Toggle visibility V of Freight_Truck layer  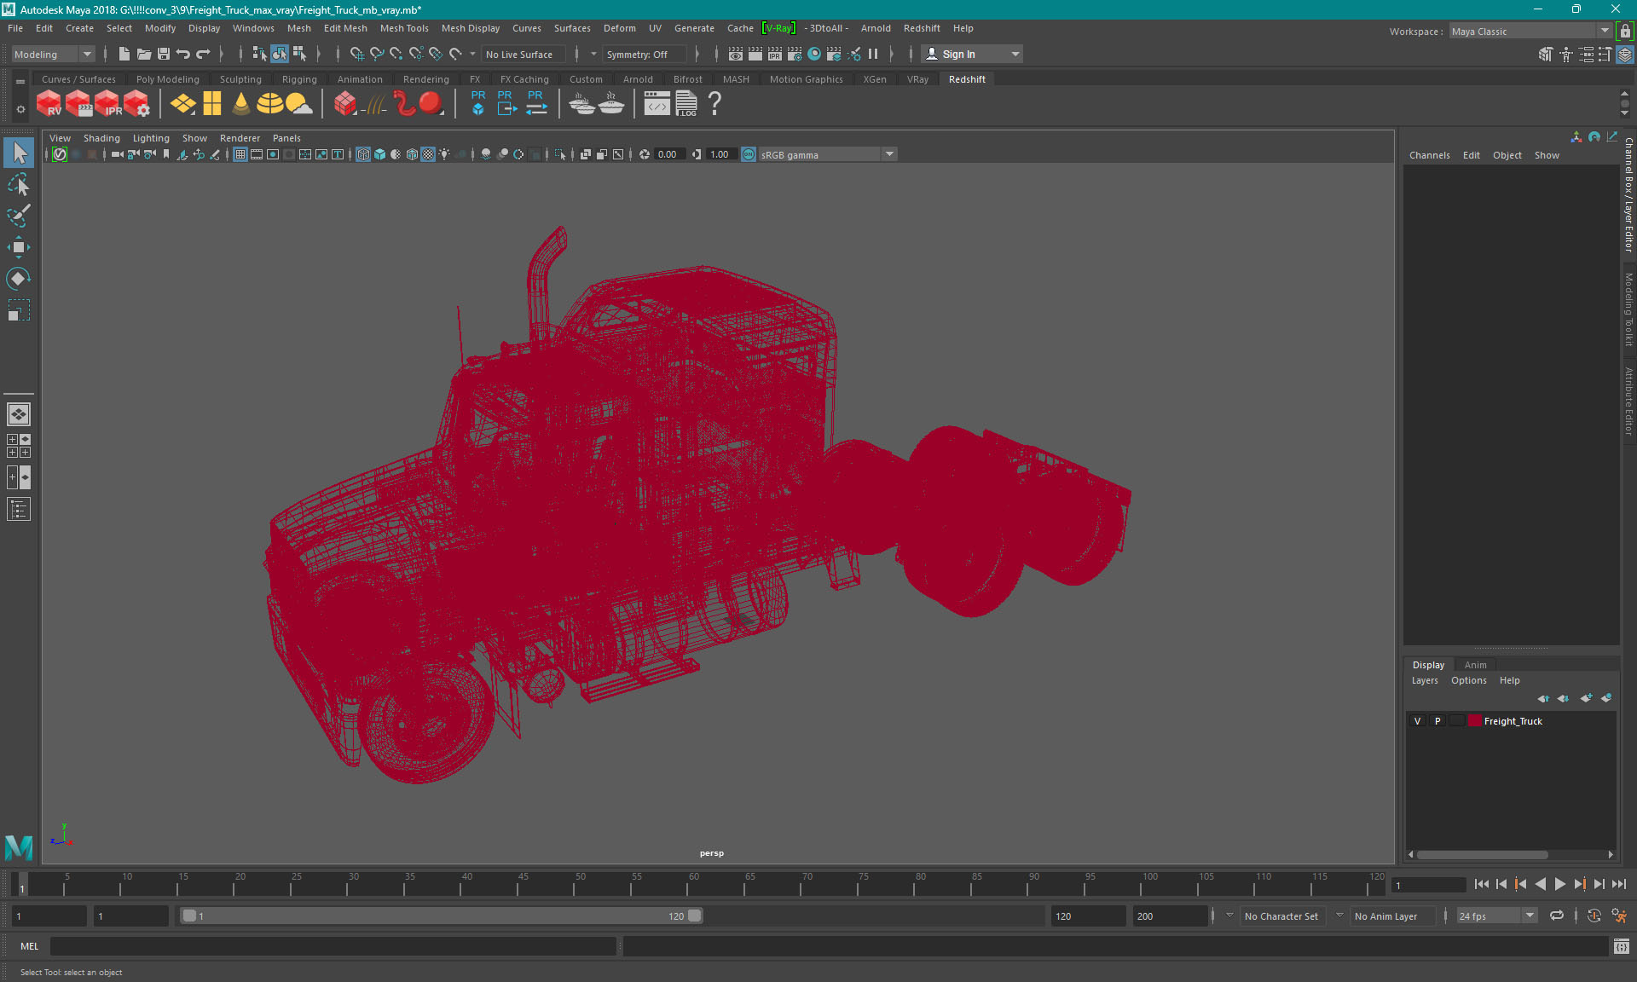tap(1418, 721)
